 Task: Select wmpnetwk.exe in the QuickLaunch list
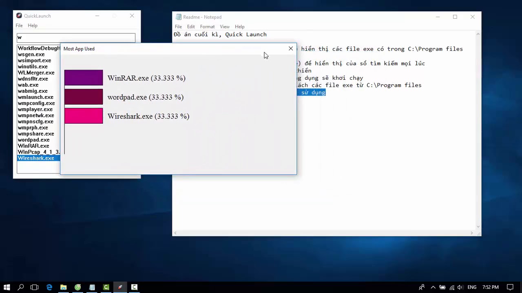(x=39, y=116)
